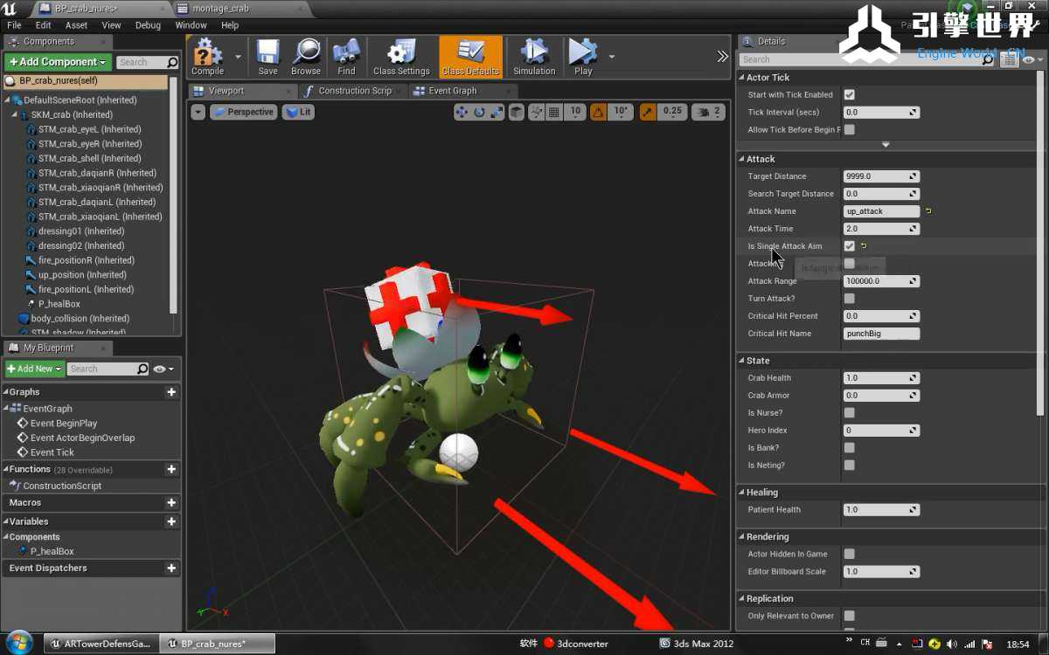The height and width of the screenshot is (655, 1049).
Task: Uncheck Is Single Attack Aim
Action: 849,246
